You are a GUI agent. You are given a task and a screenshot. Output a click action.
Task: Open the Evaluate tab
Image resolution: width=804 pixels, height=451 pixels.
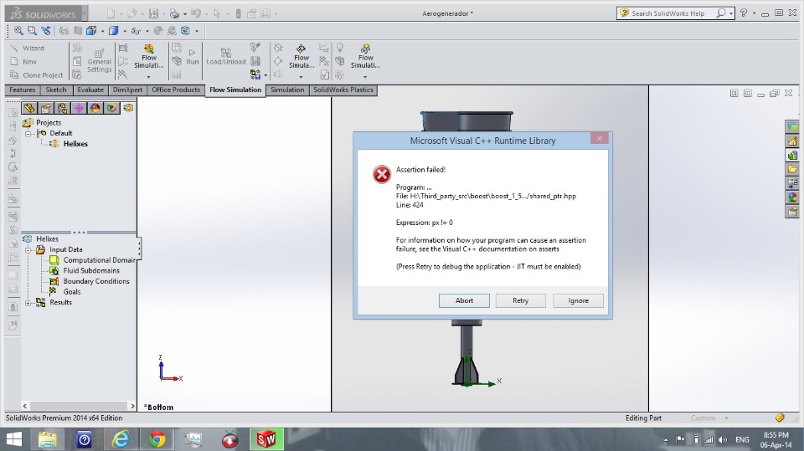click(90, 90)
